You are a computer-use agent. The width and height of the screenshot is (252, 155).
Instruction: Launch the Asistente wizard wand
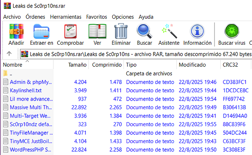point(169,31)
